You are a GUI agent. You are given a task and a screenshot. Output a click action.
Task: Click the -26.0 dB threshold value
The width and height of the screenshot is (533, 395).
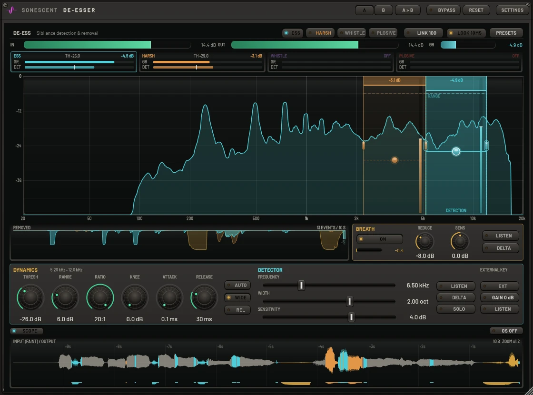click(x=30, y=319)
